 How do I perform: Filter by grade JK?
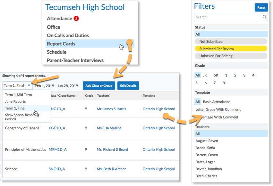click(x=205, y=75)
